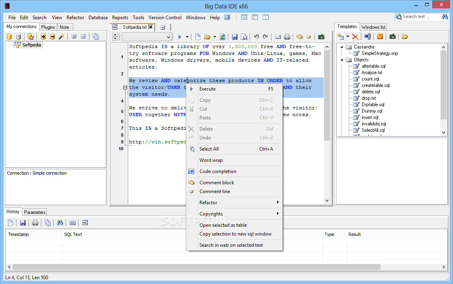Screen dimensions: 453x284
Task: Open the Refactor submenu in the context menu
Action: click(x=234, y=203)
